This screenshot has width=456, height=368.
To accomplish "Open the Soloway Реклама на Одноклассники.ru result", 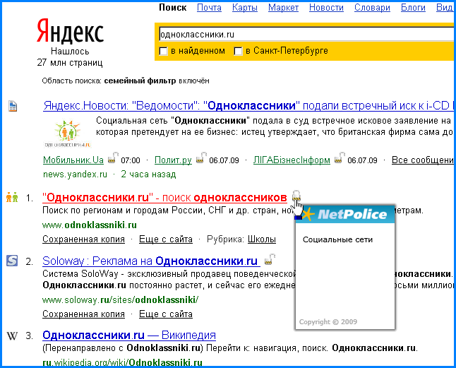I will pyautogui.click(x=151, y=261).
